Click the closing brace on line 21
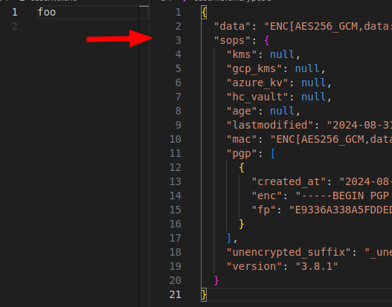The image size is (392, 307). pos(204,295)
